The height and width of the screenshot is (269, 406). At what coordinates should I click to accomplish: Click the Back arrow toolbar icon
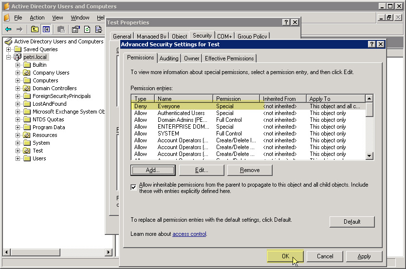[8, 29]
